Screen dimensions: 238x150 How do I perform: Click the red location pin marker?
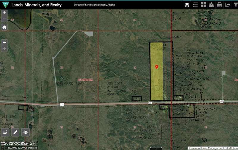[157, 67]
